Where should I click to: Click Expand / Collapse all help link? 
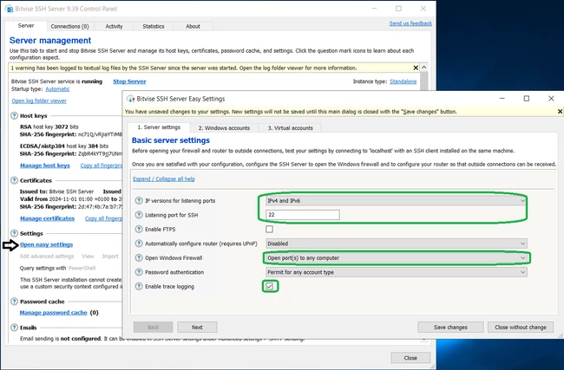164,179
